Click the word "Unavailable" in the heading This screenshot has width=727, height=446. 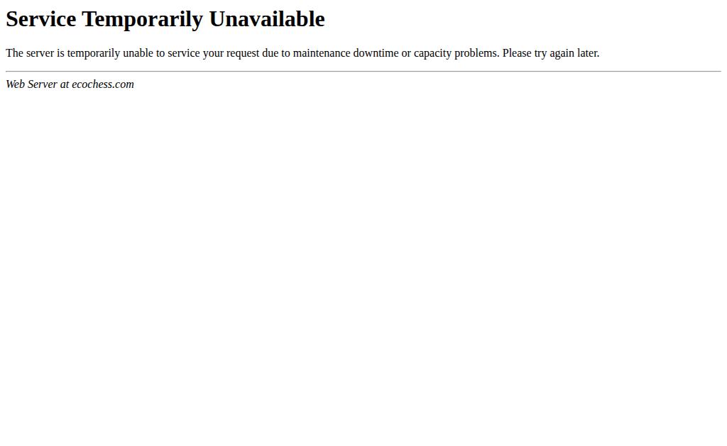point(267,19)
